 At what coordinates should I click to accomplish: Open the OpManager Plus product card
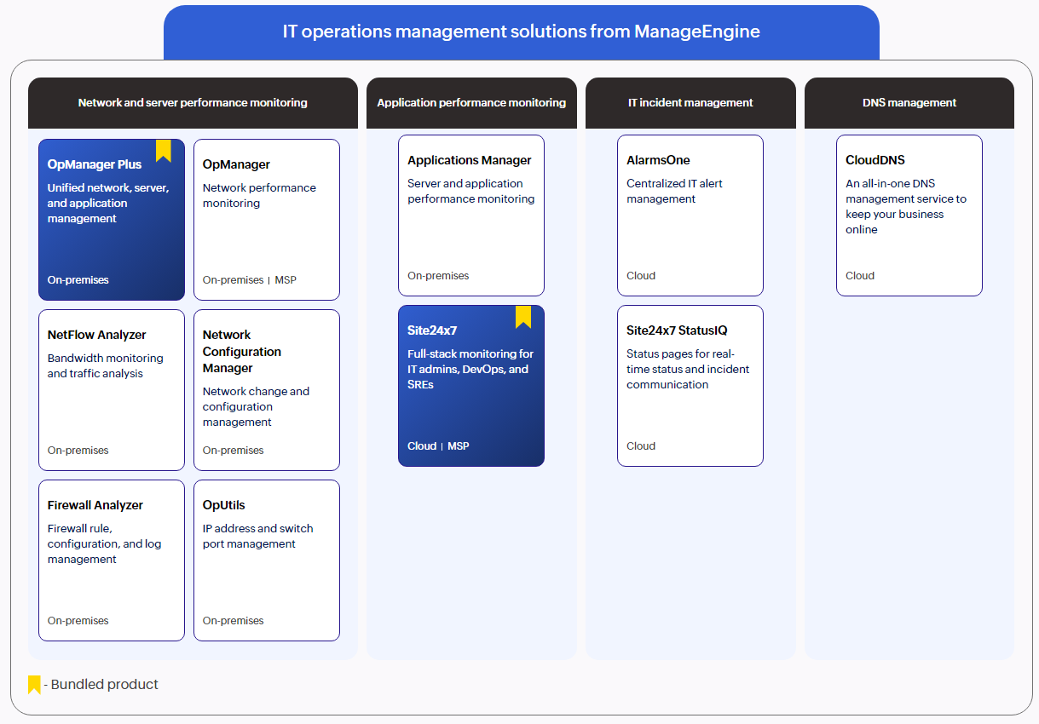click(112, 220)
